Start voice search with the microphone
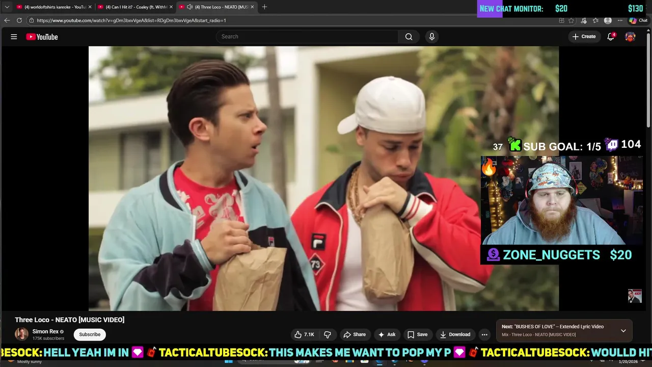This screenshot has width=652, height=367. (431, 37)
